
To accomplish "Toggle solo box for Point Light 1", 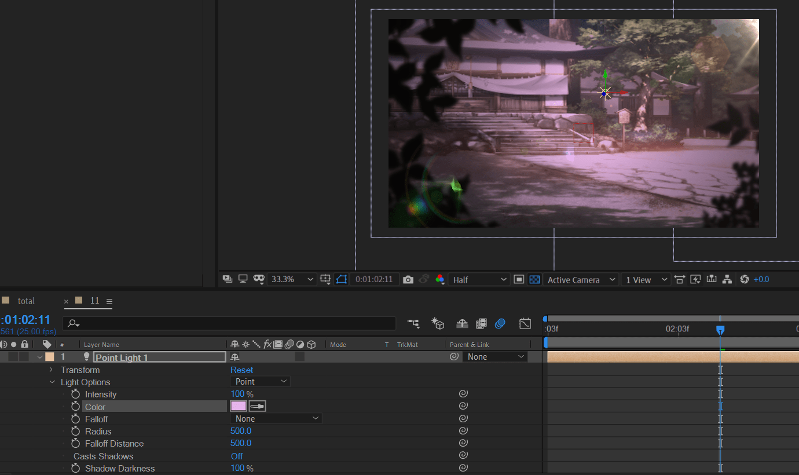I will 13,357.
